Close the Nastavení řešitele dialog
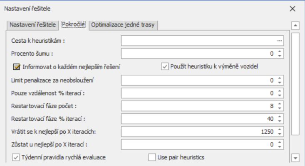The image size is (305, 166). 293,9
